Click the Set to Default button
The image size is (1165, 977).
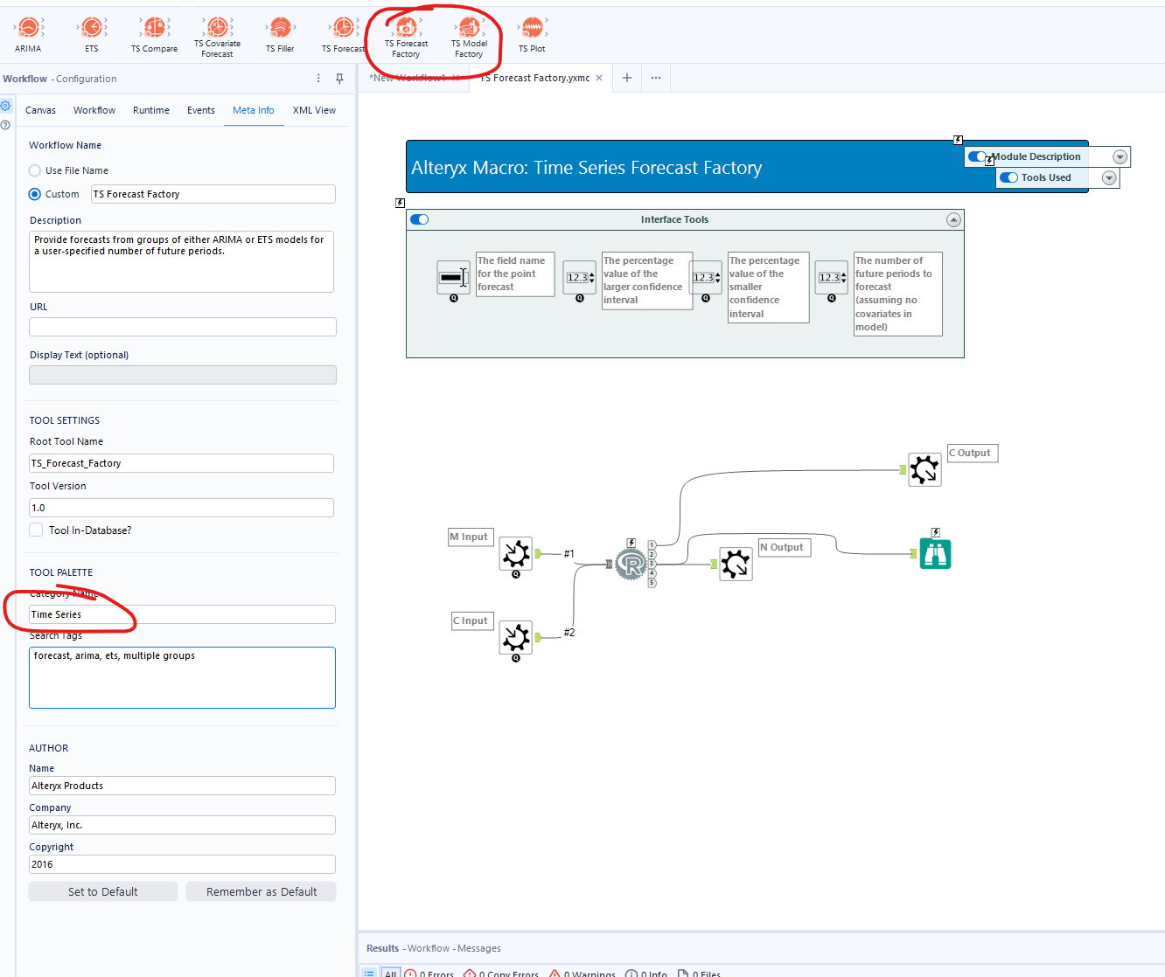[102, 890]
